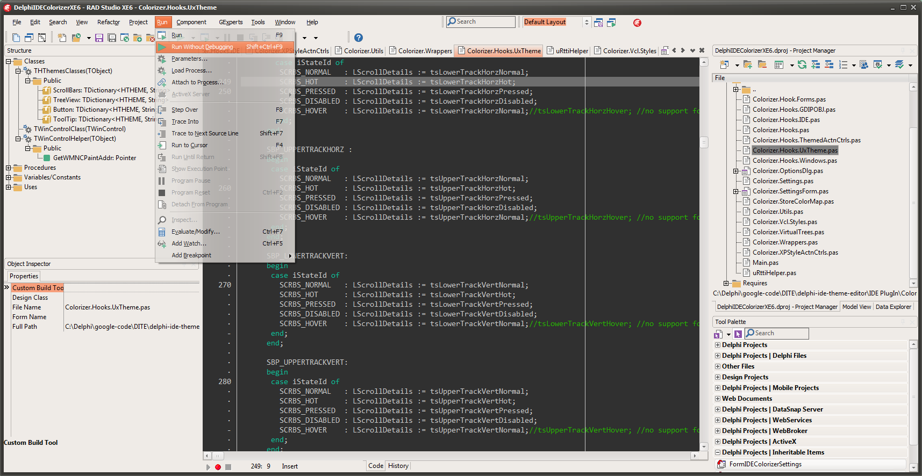
Task: Expand the Requires node in Project Manager
Action: [726, 283]
